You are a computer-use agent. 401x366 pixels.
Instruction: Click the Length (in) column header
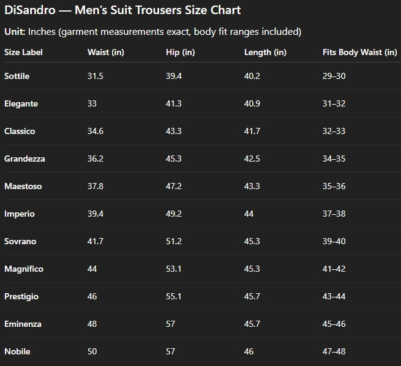point(265,53)
